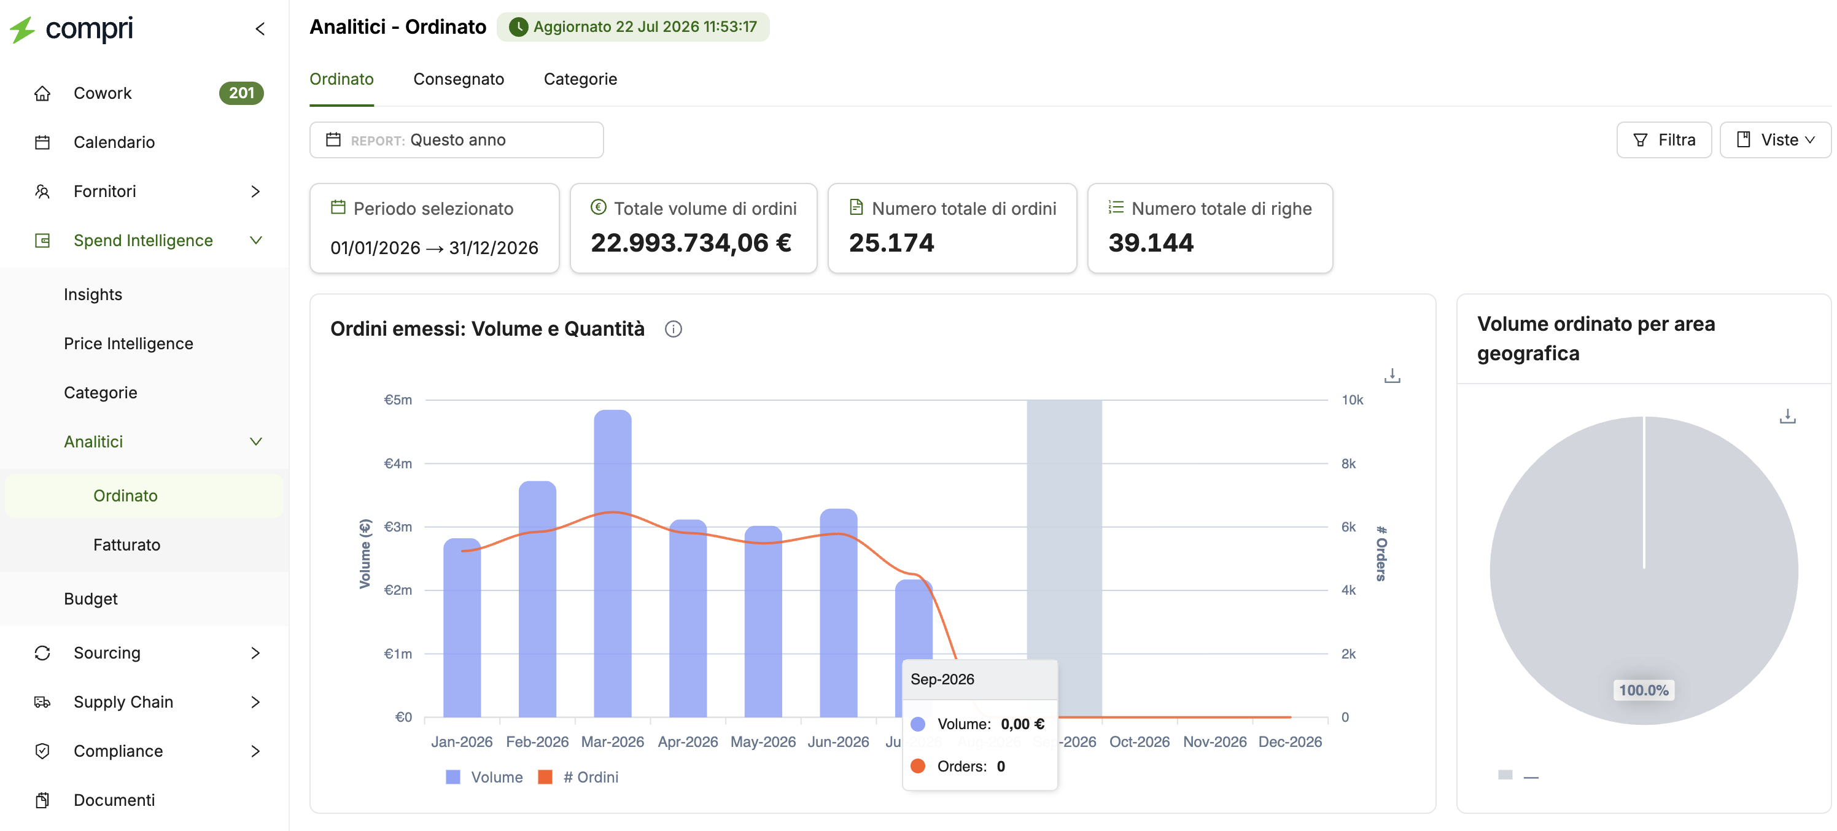Screen dimensions: 1837x831
Task: Open the Questo anno report period field
Action: [x=456, y=140]
